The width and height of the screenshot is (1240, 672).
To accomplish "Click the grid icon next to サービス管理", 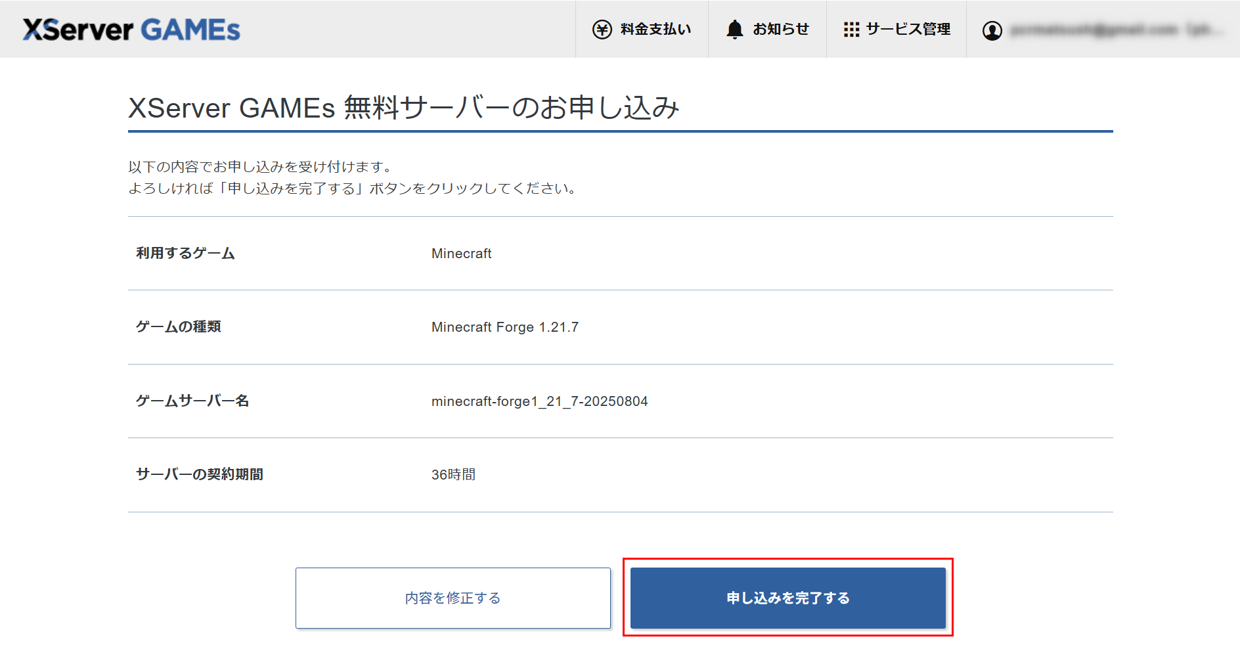I will coord(852,29).
